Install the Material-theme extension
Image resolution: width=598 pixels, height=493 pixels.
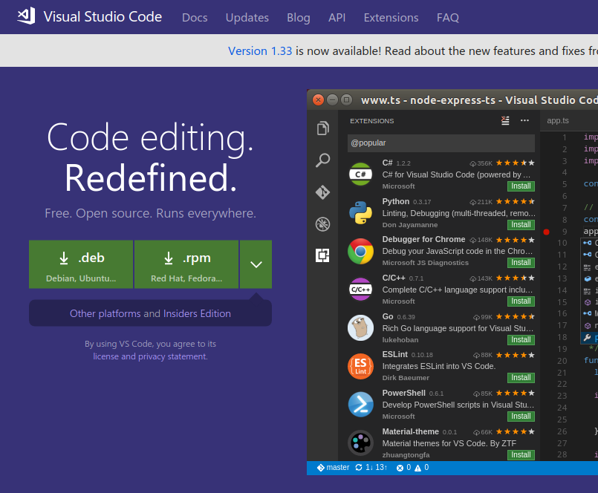tap(521, 455)
